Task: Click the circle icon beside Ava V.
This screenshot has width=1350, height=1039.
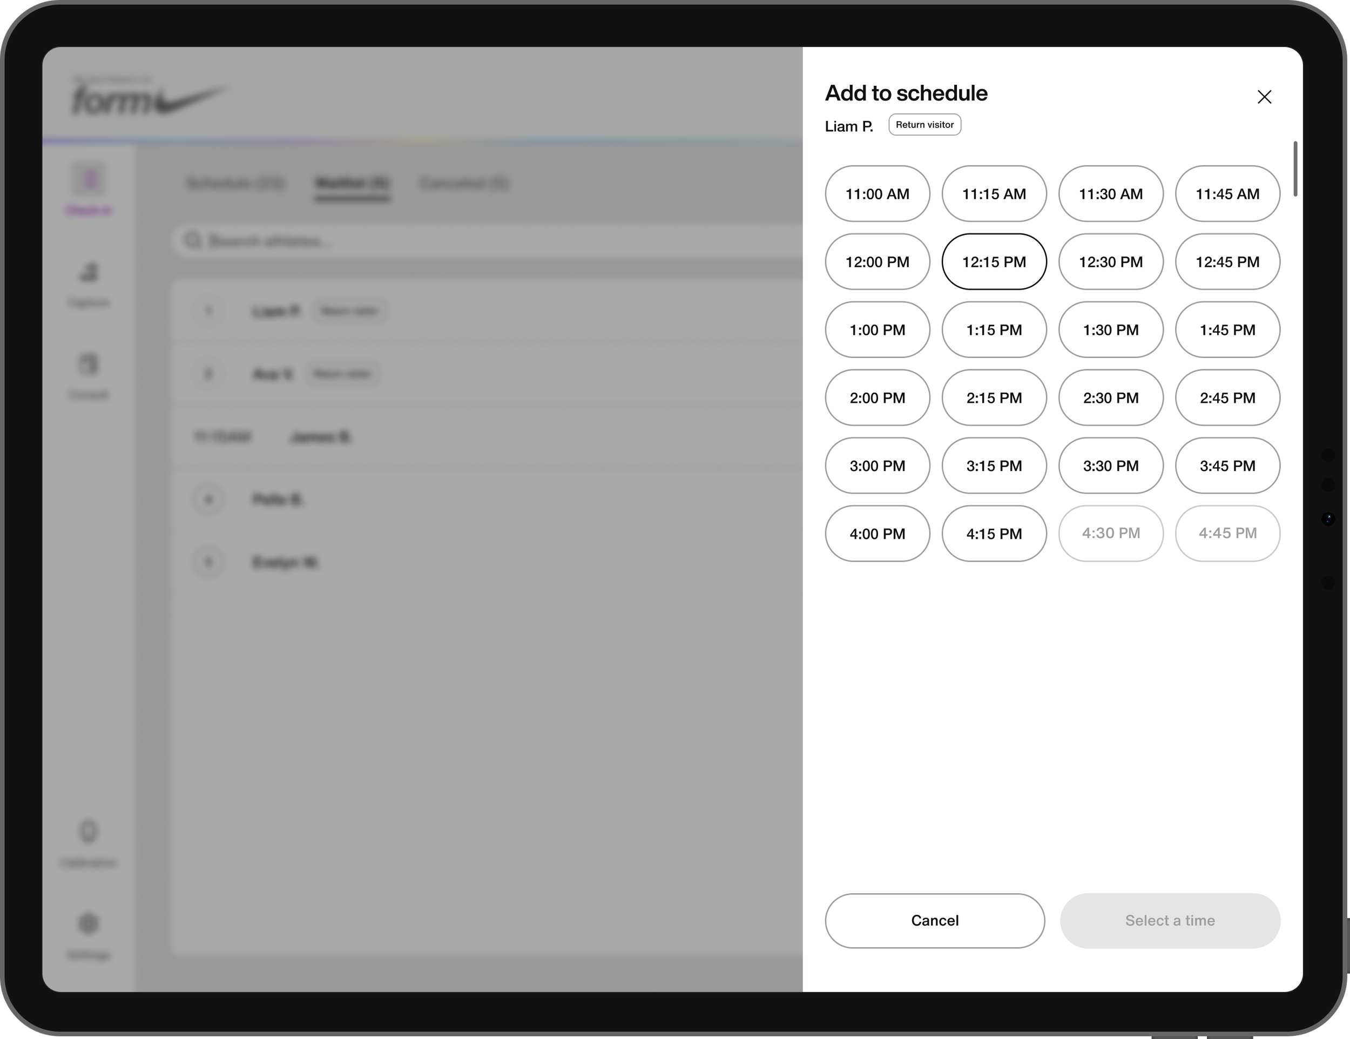Action: pyautogui.click(x=208, y=373)
